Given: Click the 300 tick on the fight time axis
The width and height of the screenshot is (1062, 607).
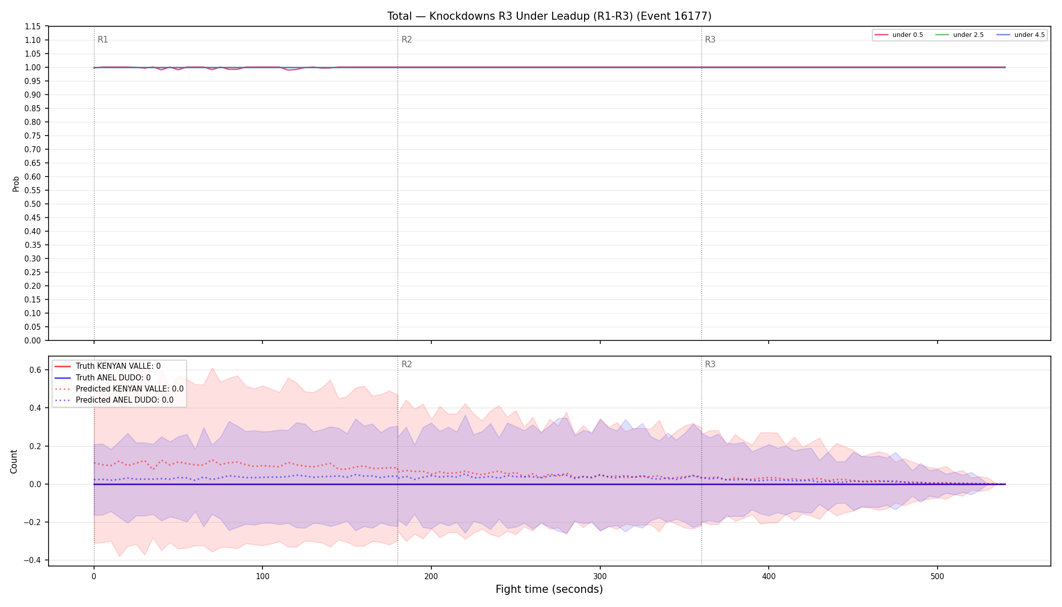Looking at the screenshot, I should click(x=600, y=576).
